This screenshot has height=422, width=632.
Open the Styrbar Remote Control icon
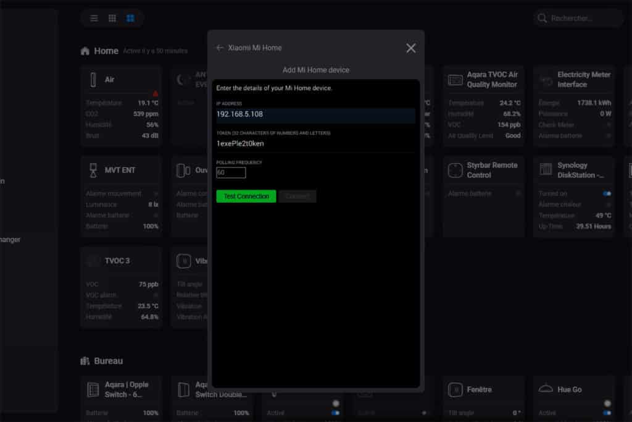455,171
